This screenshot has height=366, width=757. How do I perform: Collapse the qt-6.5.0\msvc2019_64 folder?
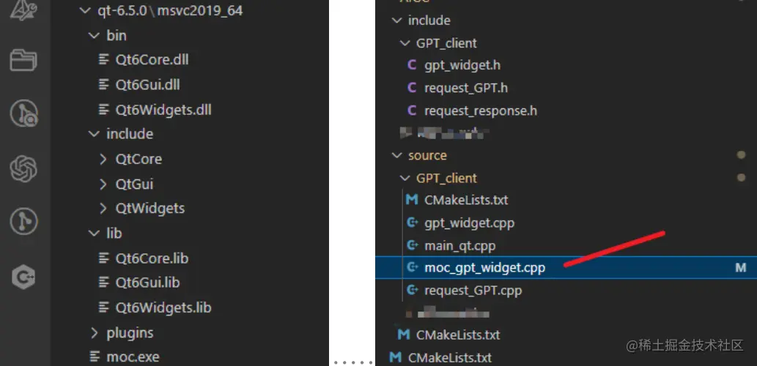click(x=85, y=10)
